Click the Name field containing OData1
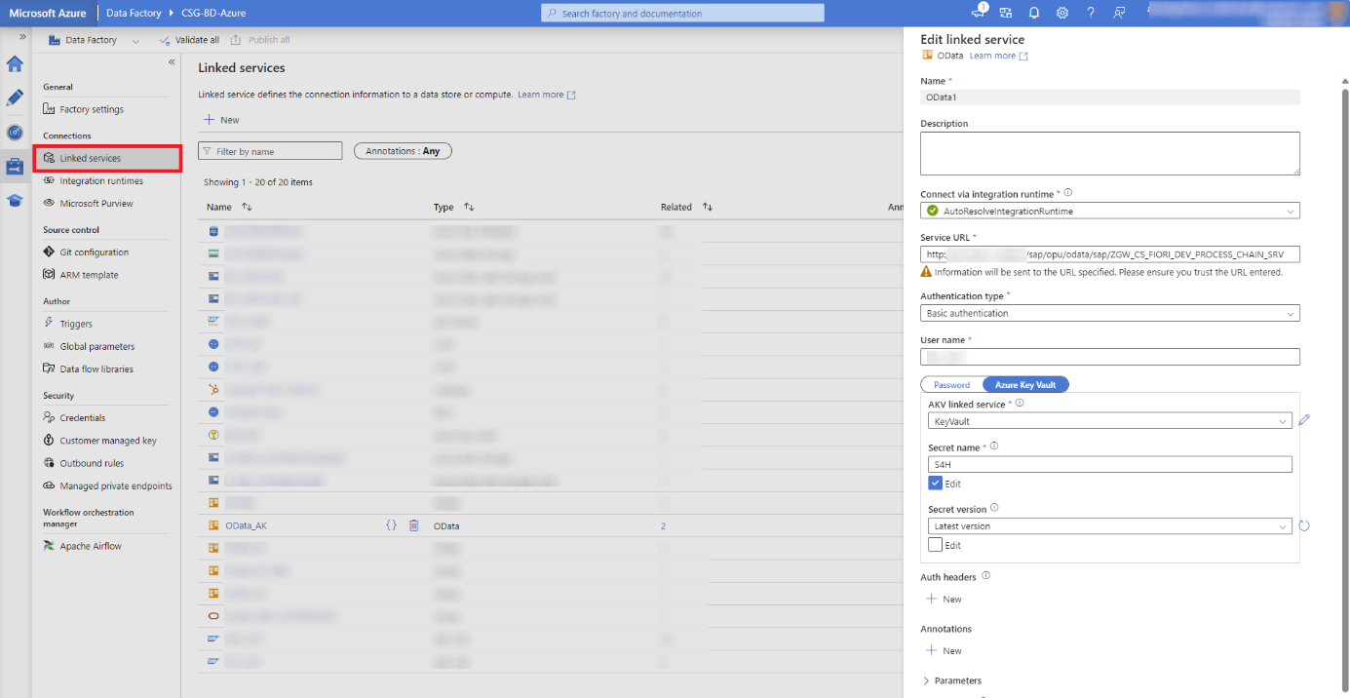The width and height of the screenshot is (1350, 698). tap(1110, 97)
